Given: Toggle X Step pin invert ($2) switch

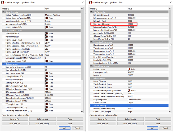Looking at the screenshot, I should click(46, 83).
